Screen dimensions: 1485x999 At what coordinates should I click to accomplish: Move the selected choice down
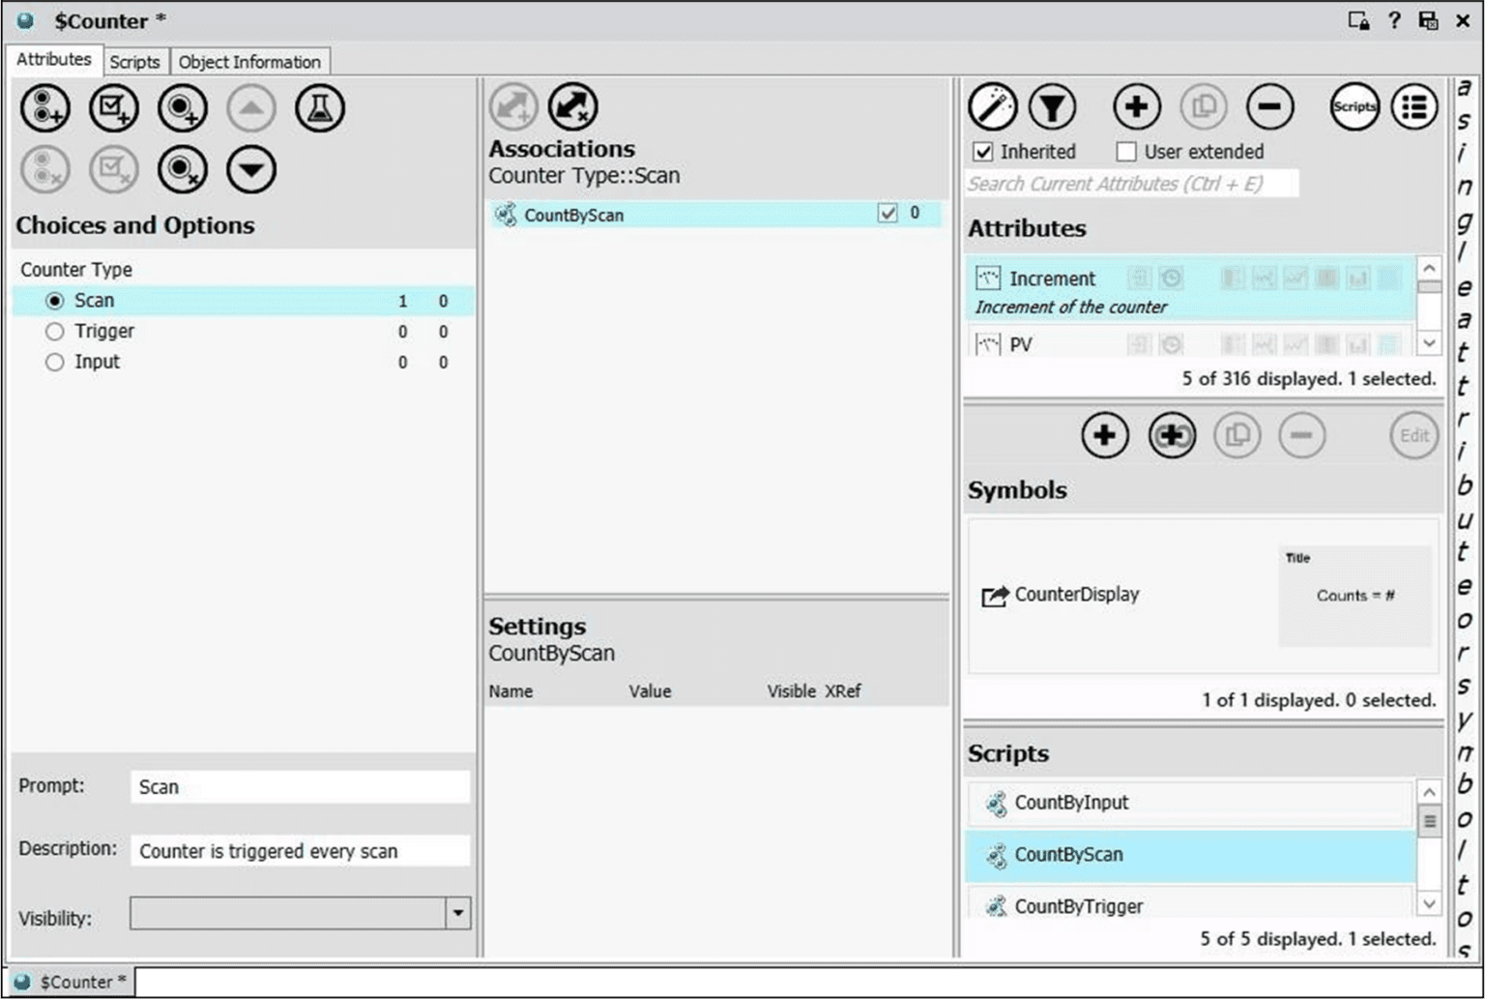[250, 169]
